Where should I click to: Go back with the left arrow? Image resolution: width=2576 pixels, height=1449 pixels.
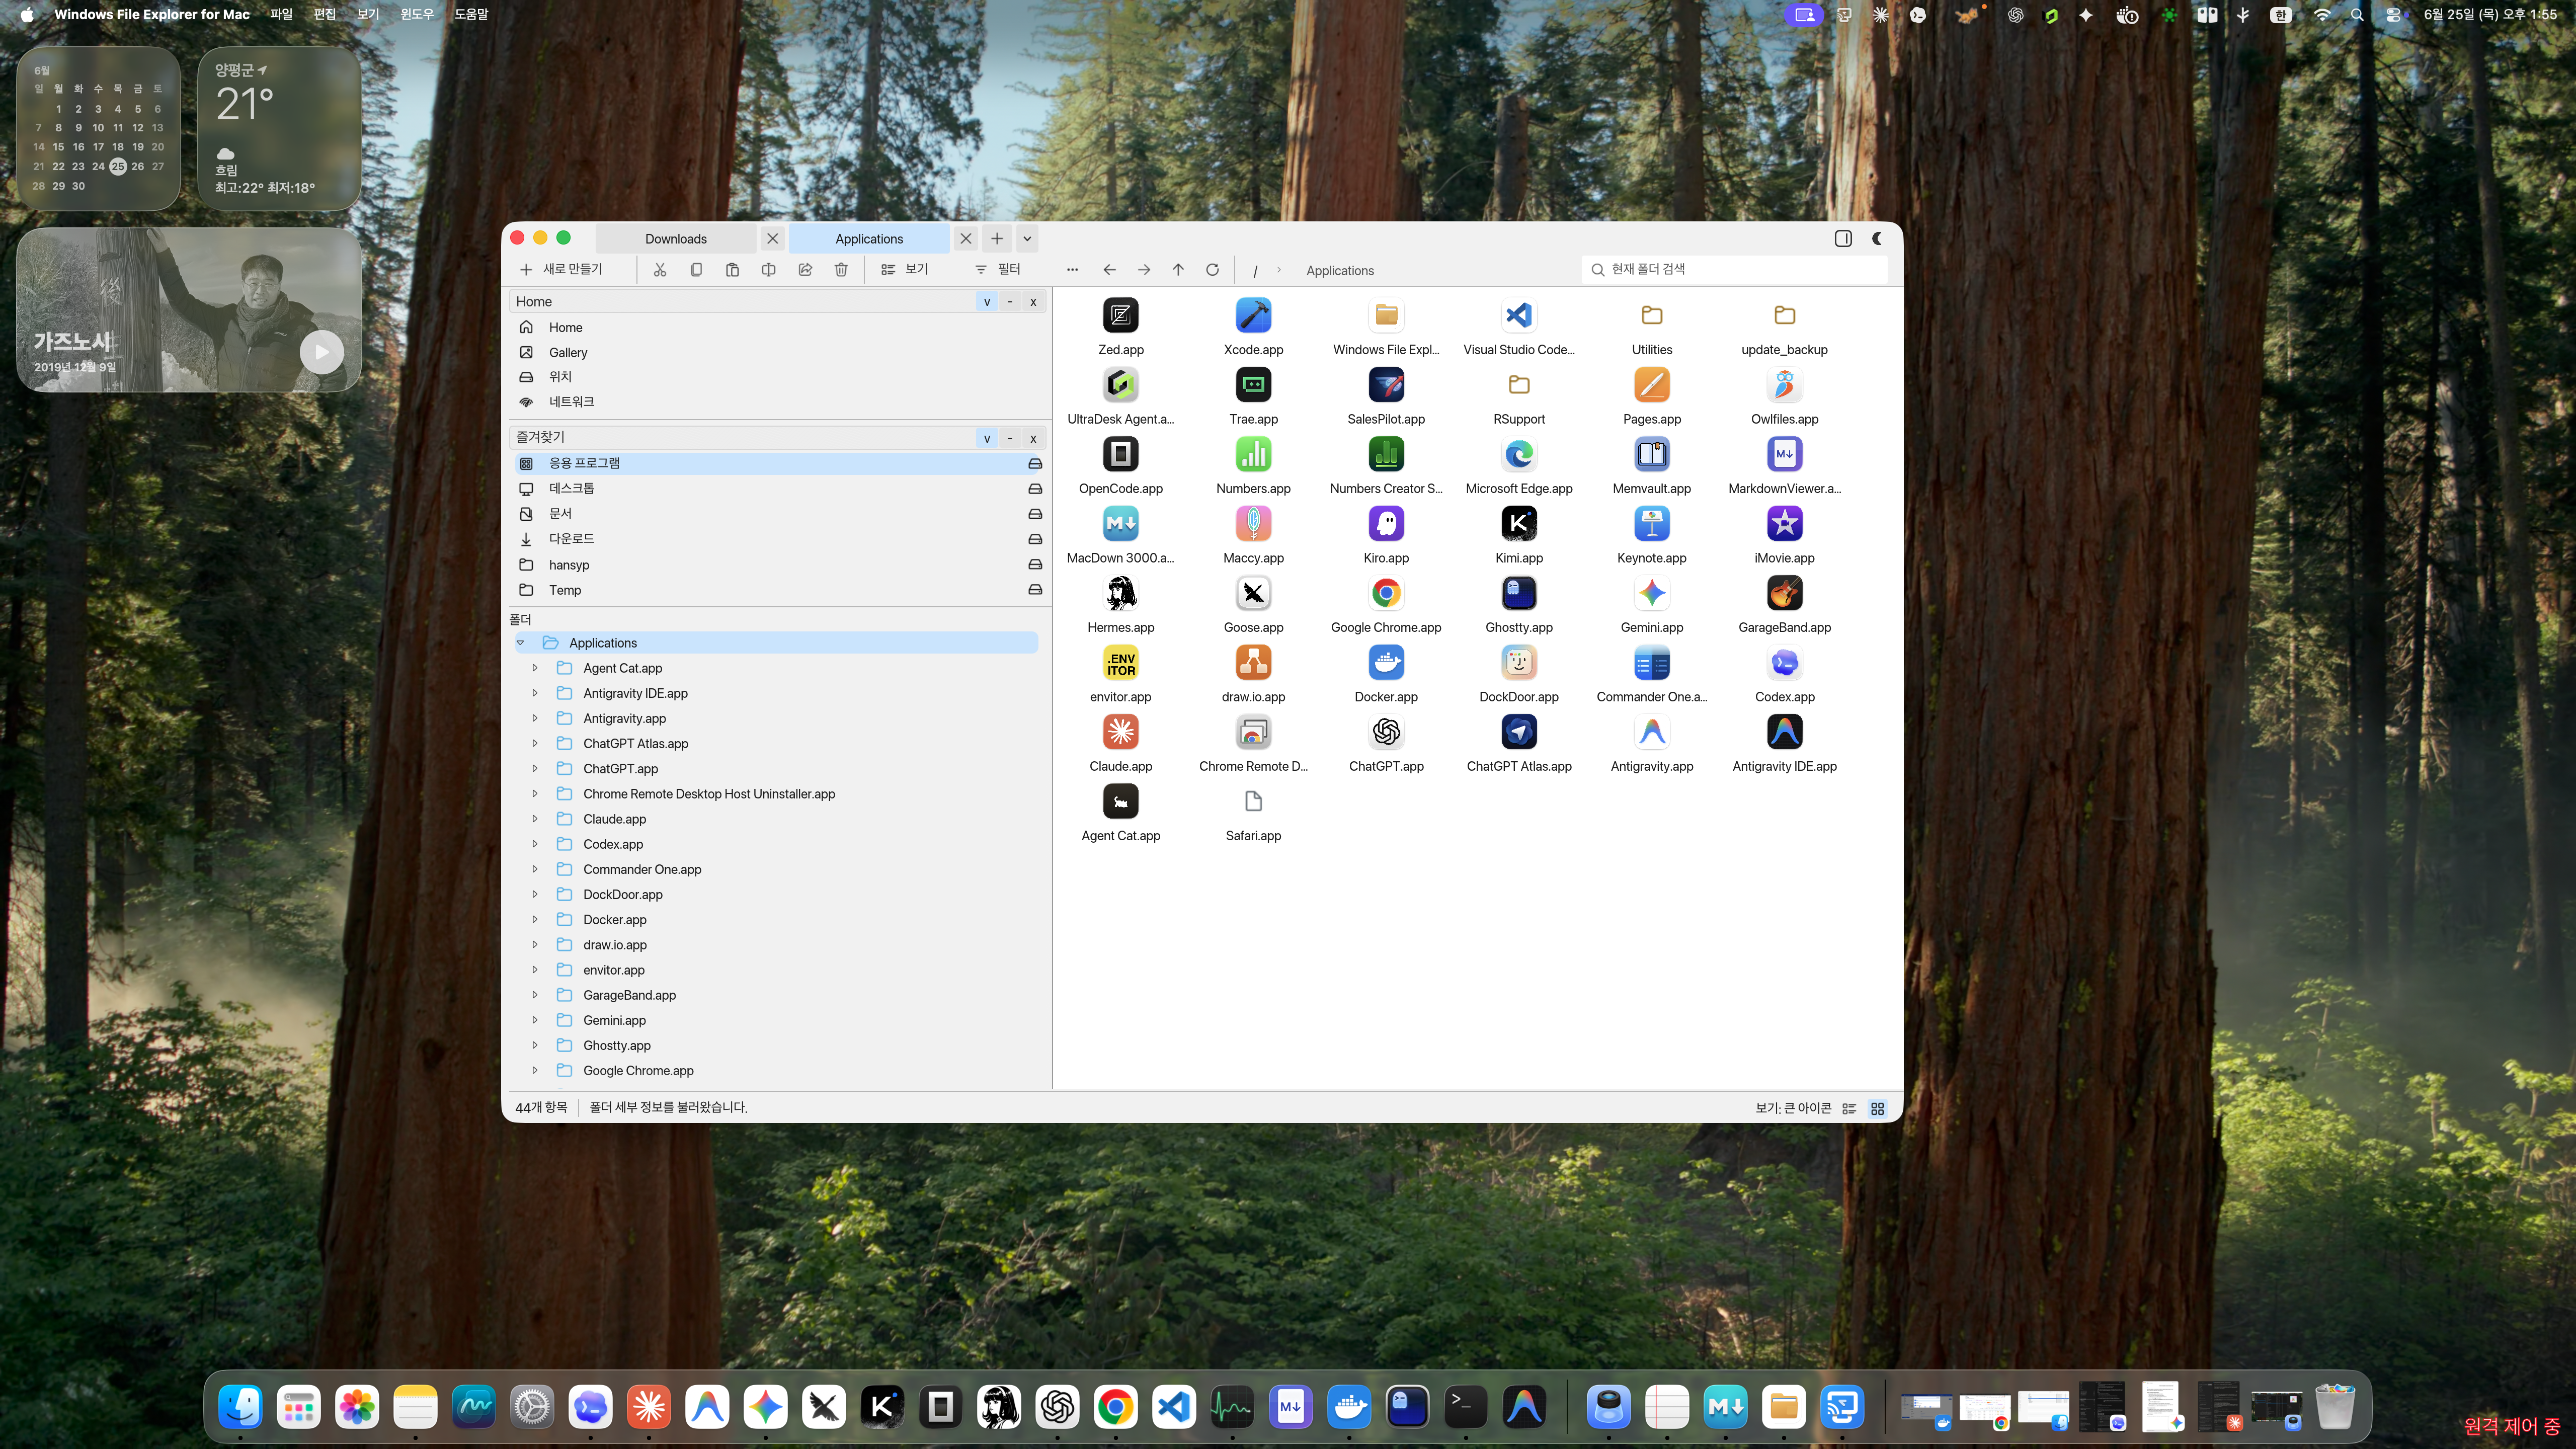pos(1109,270)
